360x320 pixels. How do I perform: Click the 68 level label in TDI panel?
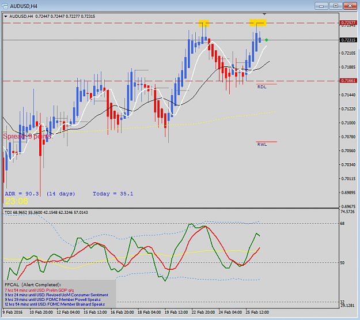pos(342,224)
